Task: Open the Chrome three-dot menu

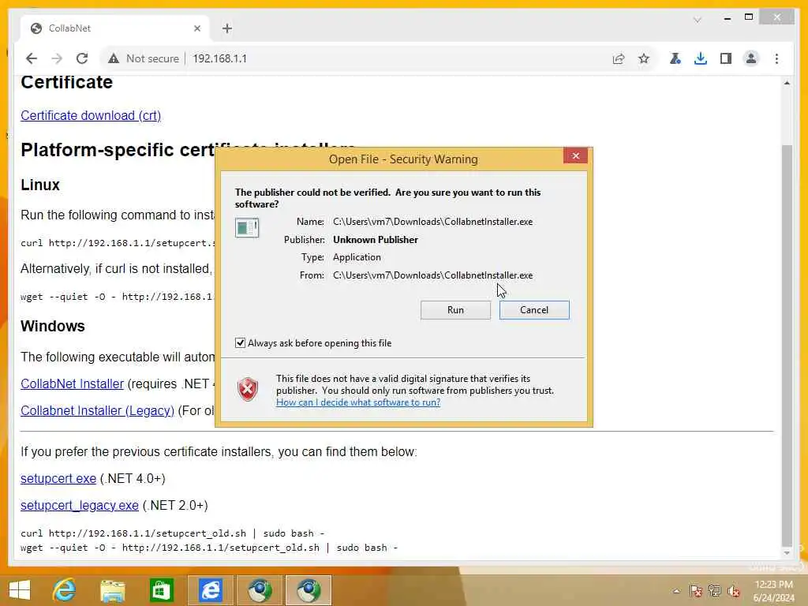Action: tap(776, 58)
